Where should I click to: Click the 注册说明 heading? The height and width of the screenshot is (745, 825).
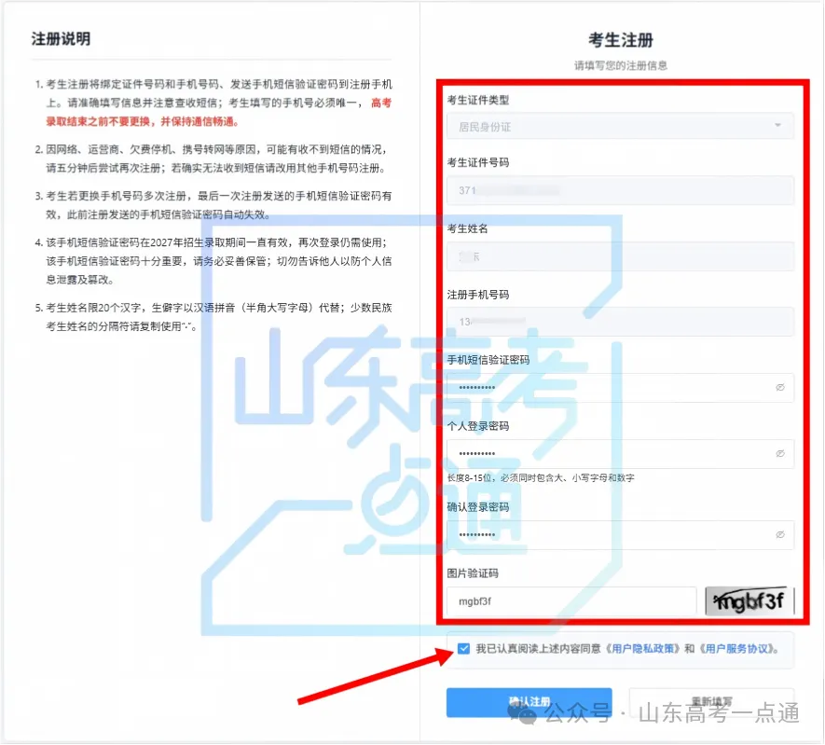tap(61, 39)
